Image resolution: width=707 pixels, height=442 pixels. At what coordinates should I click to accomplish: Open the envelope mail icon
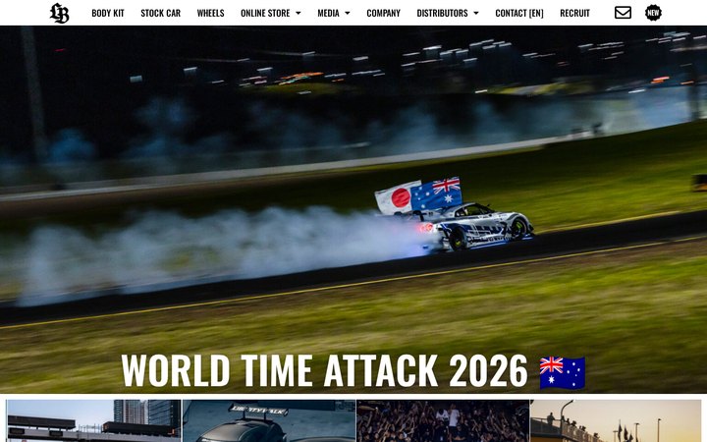623,13
